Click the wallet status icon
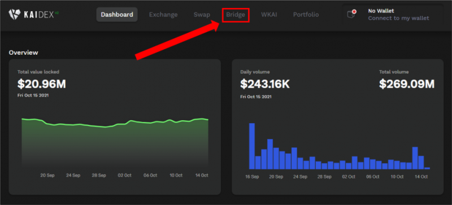The height and width of the screenshot is (205, 452). tap(352, 14)
